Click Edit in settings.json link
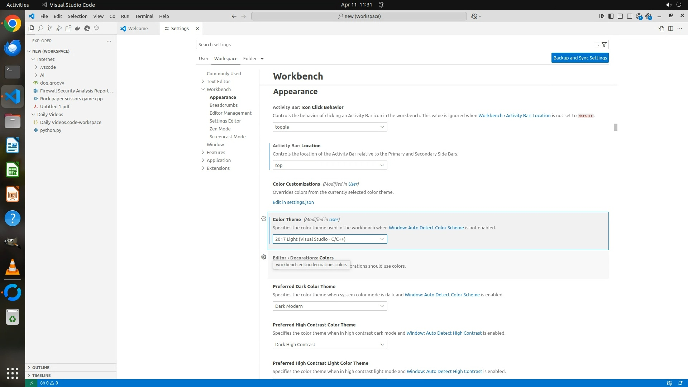 tap(293, 202)
